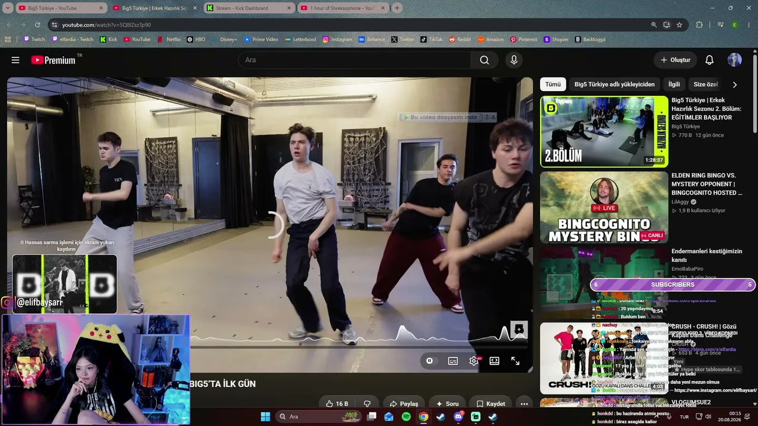Bookmark this page with the star icon

[x=679, y=25]
